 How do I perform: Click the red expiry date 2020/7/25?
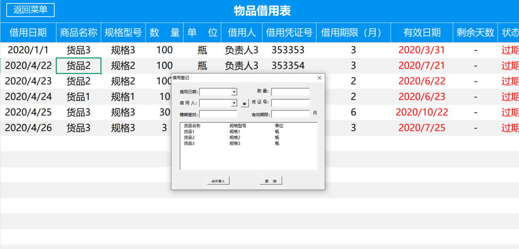(422, 128)
